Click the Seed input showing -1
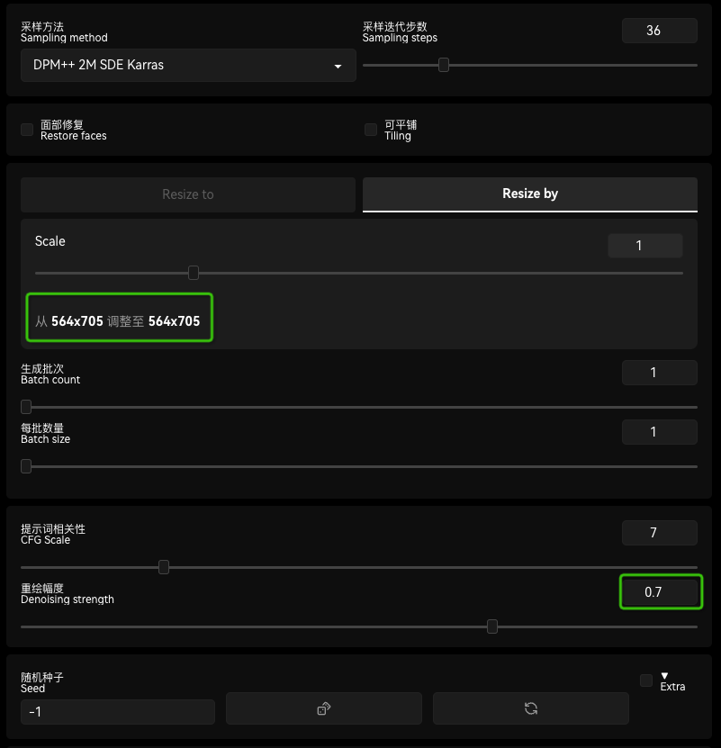 click(x=117, y=711)
